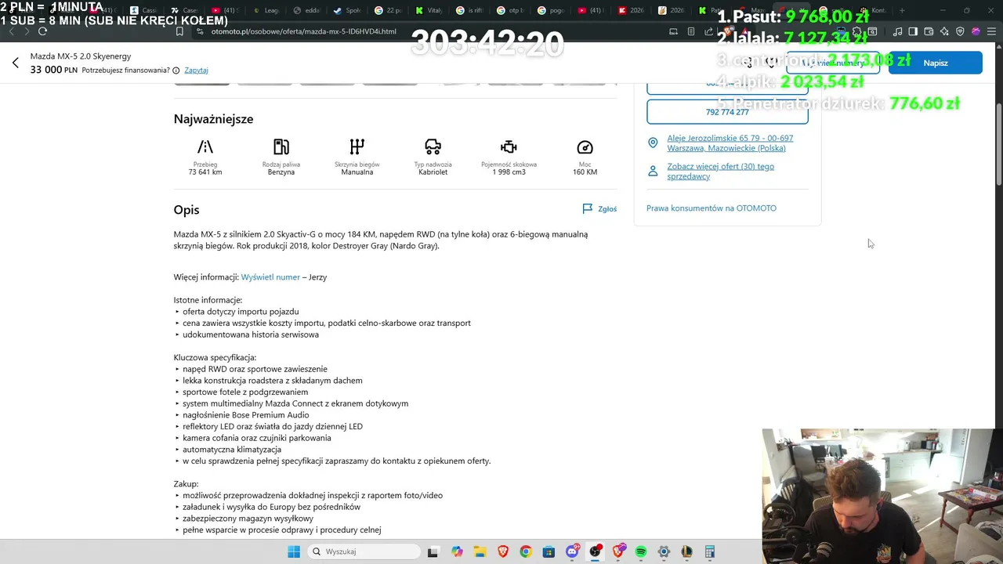1003x564 pixels.
Task: Open Google Chrome from the taskbar
Action: tap(526, 551)
